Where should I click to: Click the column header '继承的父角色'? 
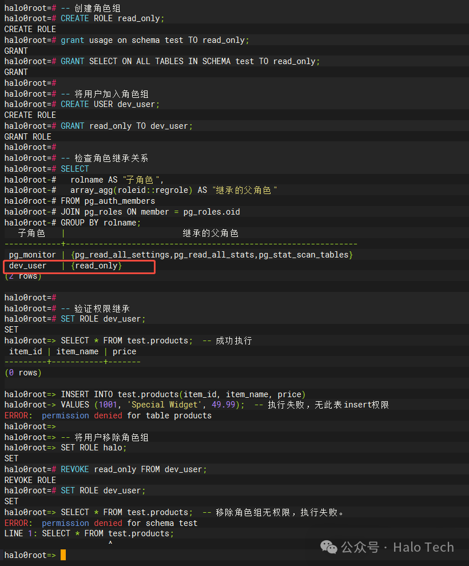[x=210, y=233]
